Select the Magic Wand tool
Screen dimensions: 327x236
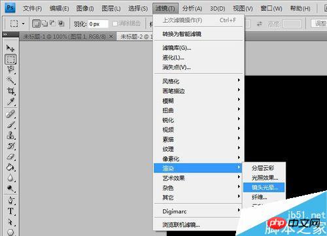point(10,80)
